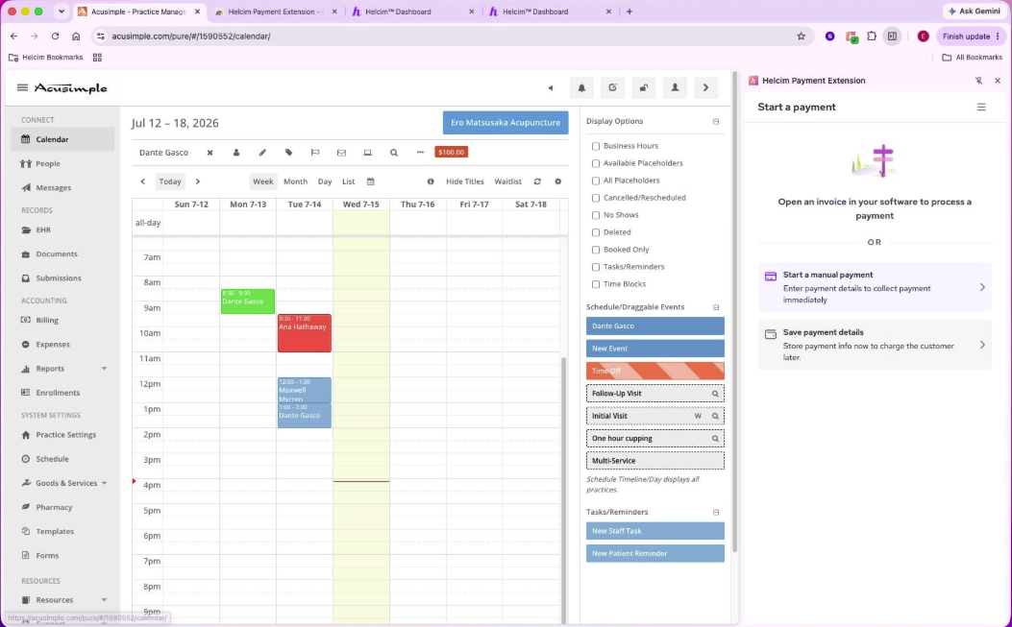Tick the No Shows checkbox
This screenshot has width=1012, height=627.
tap(596, 215)
